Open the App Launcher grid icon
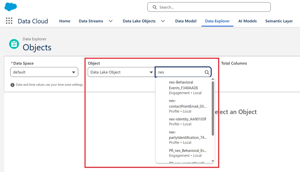This screenshot has height=172, width=300. [9, 21]
